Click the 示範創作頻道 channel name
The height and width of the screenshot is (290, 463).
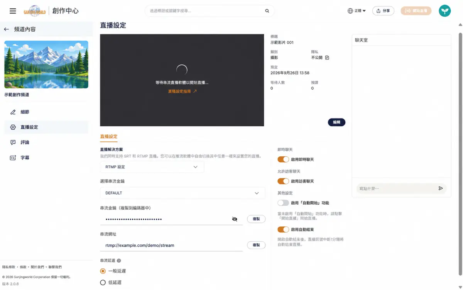click(17, 95)
